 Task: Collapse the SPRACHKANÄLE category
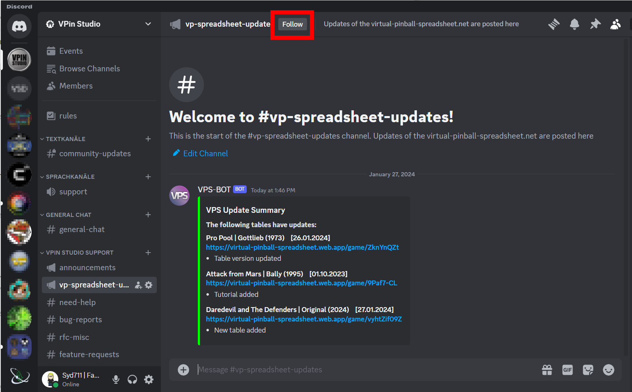coord(67,177)
